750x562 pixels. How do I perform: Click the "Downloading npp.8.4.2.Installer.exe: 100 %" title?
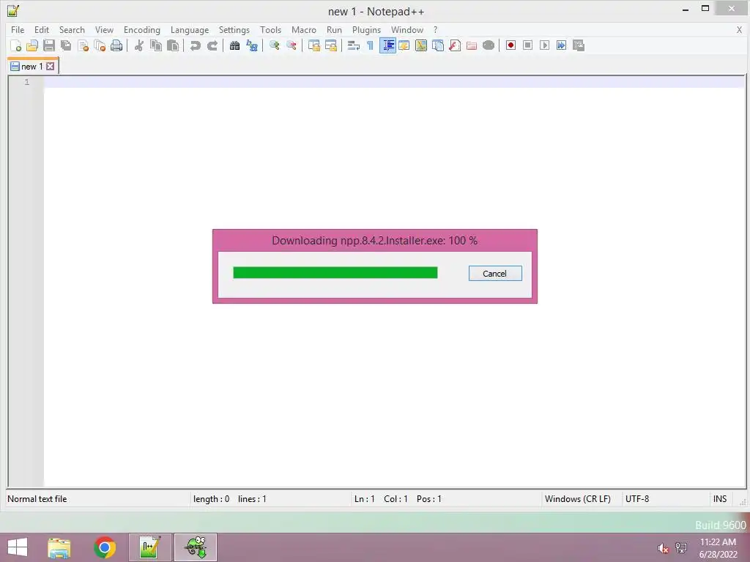374,240
